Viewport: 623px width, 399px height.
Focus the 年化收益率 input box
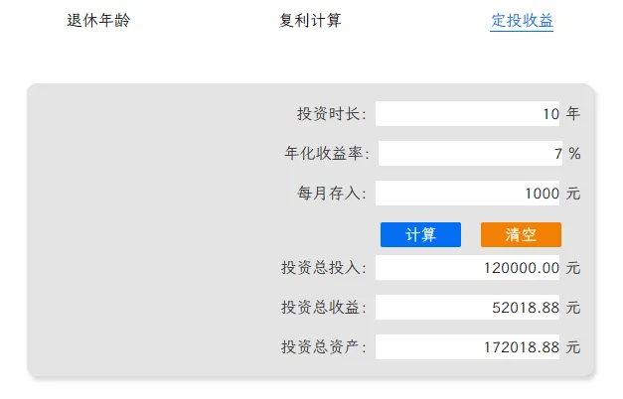coord(469,154)
